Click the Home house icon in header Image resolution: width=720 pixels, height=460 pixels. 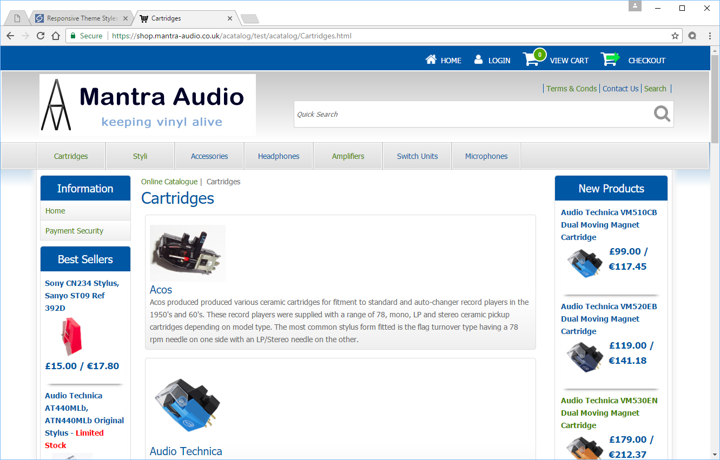coord(431,59)
